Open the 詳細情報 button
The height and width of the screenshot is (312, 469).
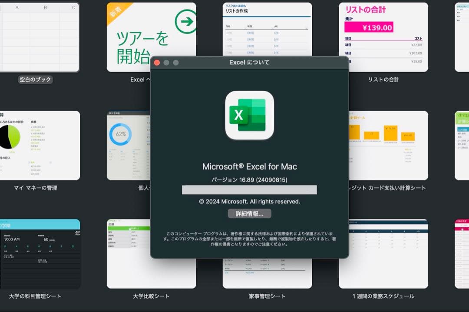point(250,213)
